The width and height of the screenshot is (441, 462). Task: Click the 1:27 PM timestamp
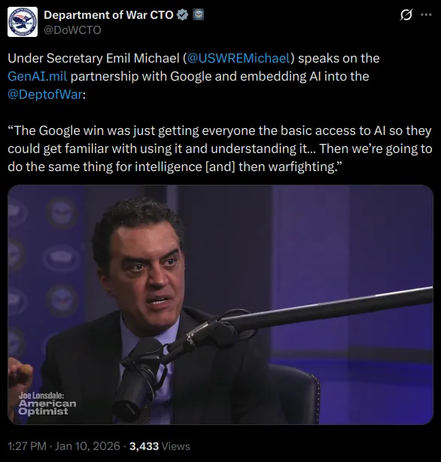click(x=27, y=446)
